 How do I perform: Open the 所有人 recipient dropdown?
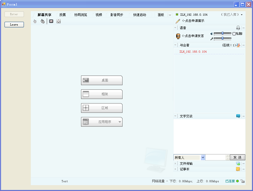tap(203, 157)
